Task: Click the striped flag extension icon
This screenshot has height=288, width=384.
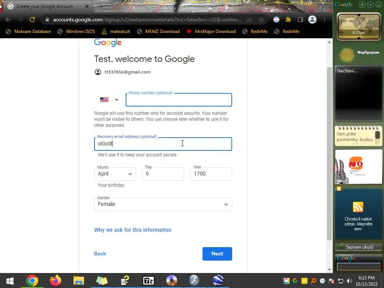Action: coord(276,19)
